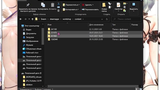
Task: Click the paste shortcut icon in clipboard group
Action: pos(58,10)
